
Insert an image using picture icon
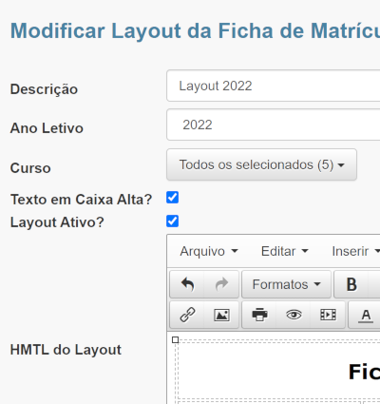(x=221, y=315)
